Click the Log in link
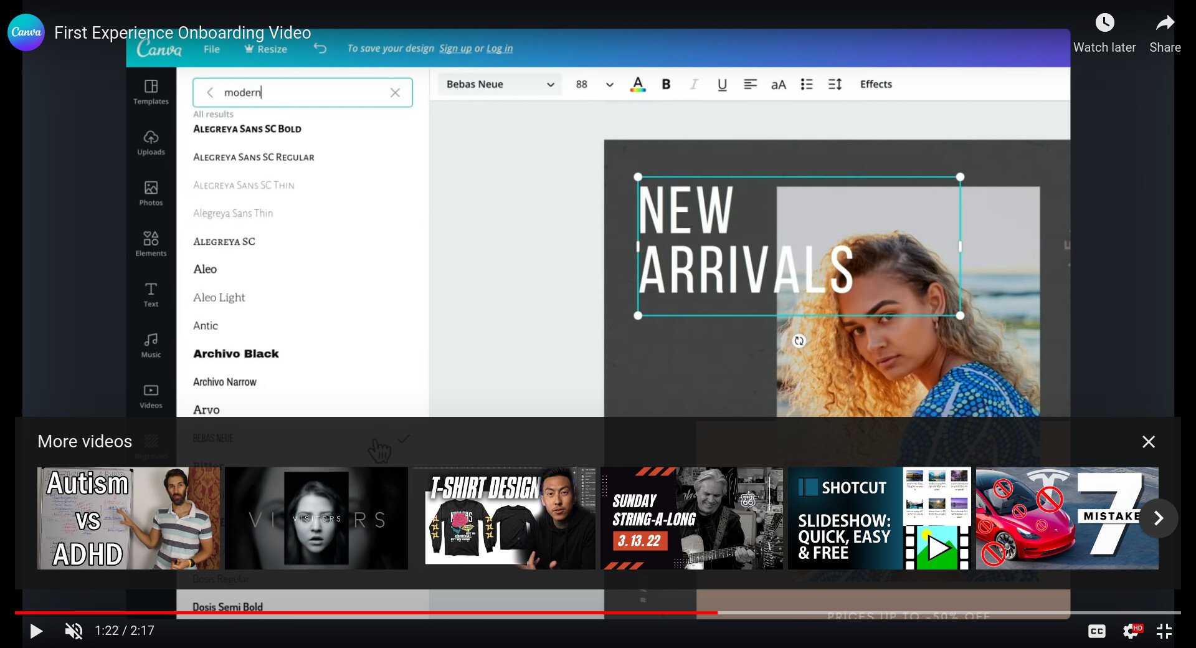Viewport: 1196px width, 648px height. pyautogui.click(x=499, y=49)
